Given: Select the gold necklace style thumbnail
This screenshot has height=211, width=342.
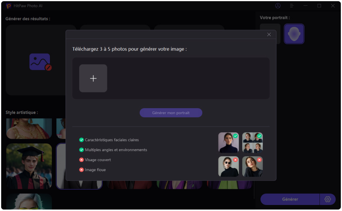Looking at the screenshot, I should tap(29, 129).
